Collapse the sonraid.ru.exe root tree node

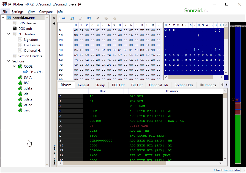(x=3, y=18)
